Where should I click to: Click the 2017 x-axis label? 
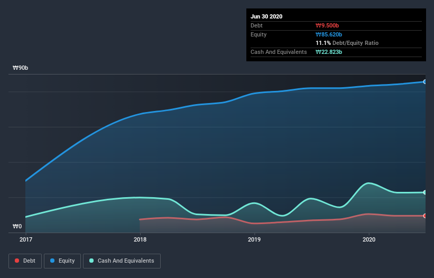coord(26,239)
